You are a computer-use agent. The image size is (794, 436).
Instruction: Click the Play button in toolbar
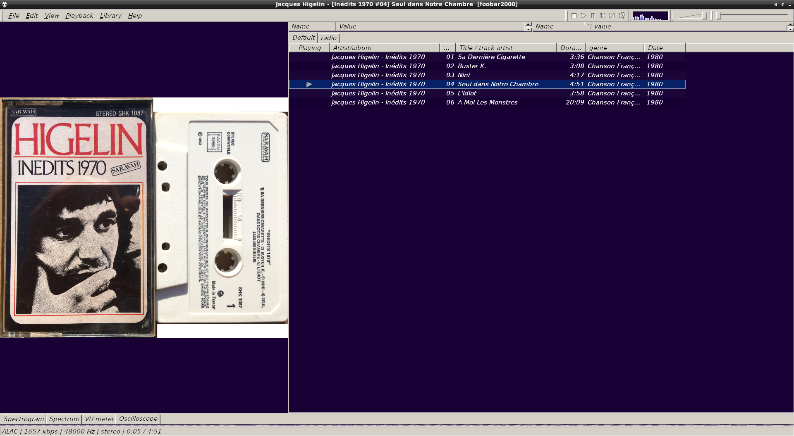(x=584, y=16)
